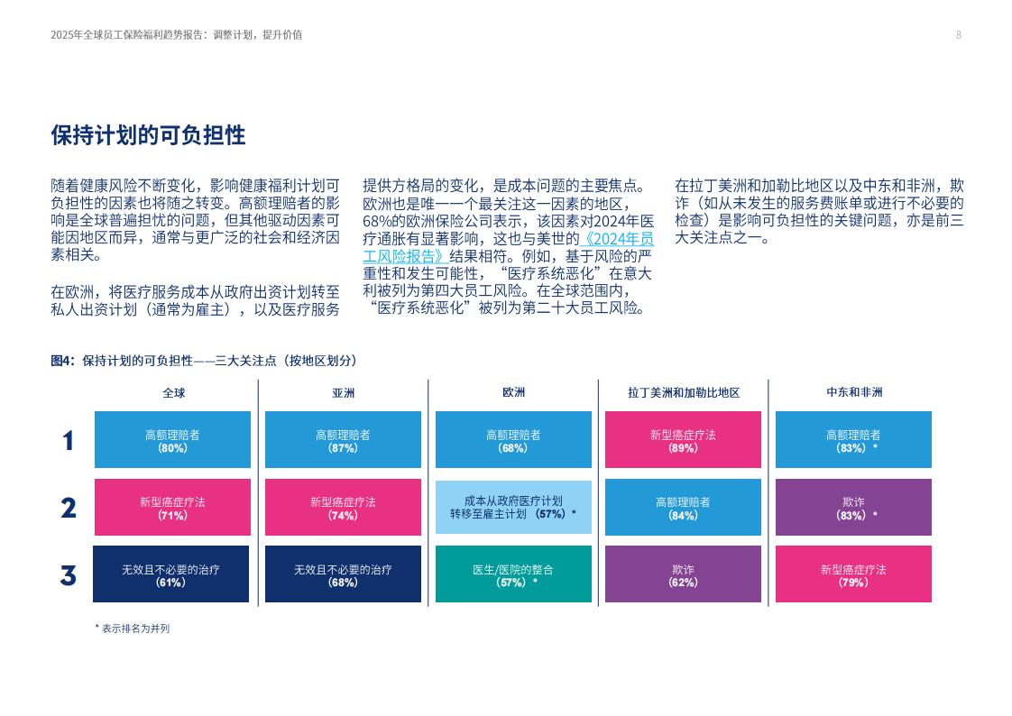Viewport: 1012px width, 716px height.
Task: Select the 欺诈 (62%) purple box
Action: (683, 574)
